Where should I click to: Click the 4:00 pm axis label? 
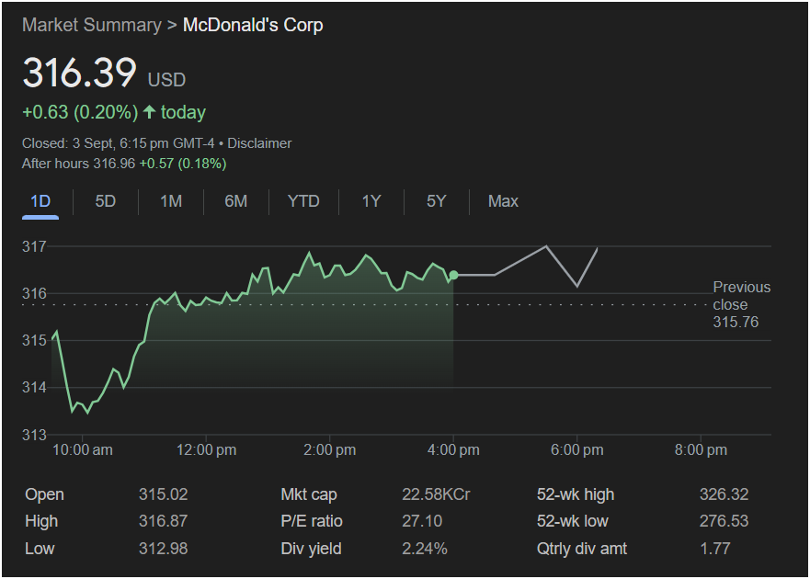pos(453,450)
